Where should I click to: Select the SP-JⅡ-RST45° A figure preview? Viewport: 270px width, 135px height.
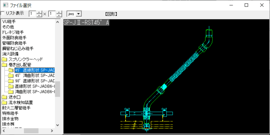point(166,76)
